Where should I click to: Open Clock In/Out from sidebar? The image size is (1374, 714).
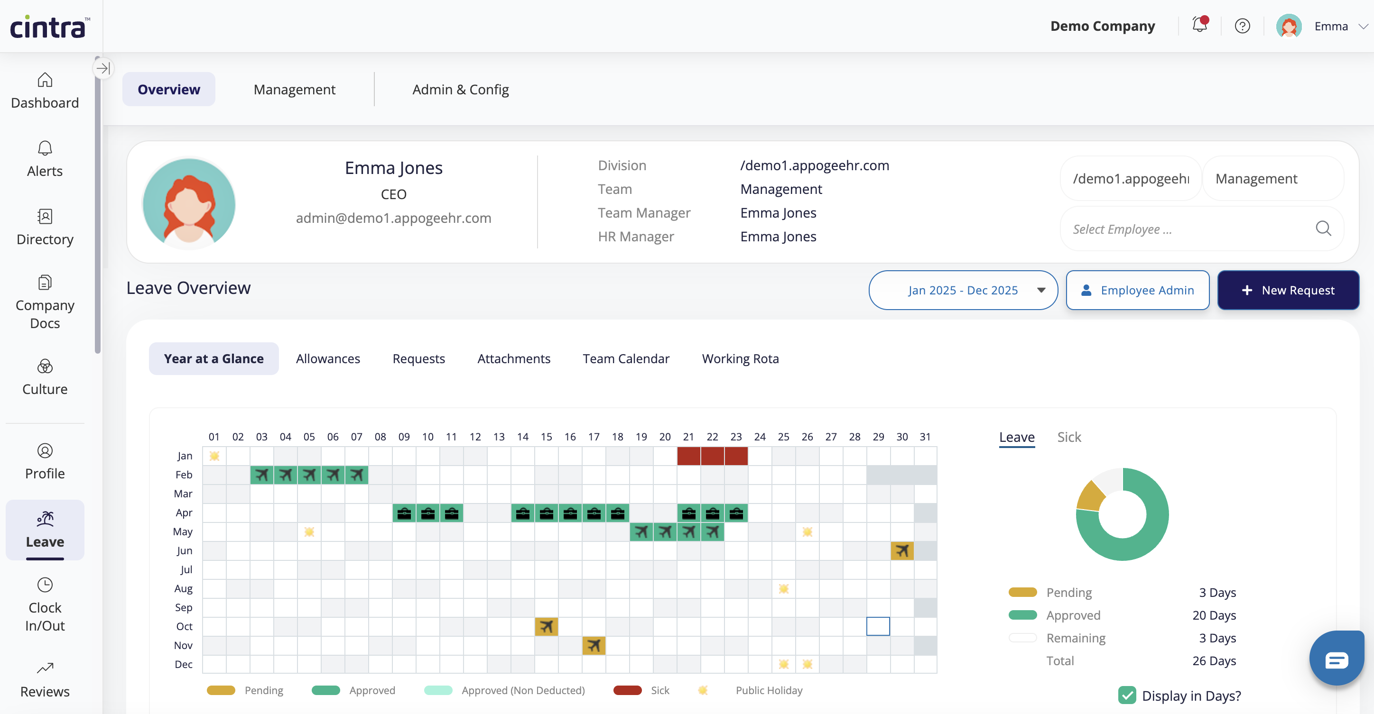point(45,604)
